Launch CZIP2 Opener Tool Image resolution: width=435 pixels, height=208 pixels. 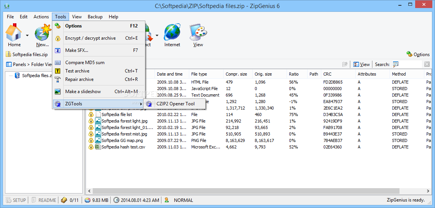tap(174, 104)
